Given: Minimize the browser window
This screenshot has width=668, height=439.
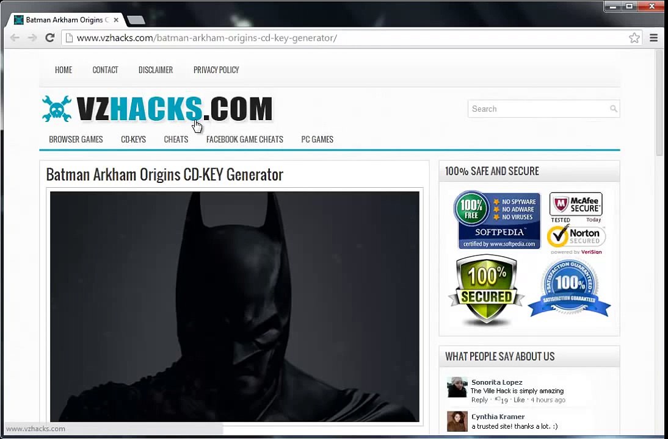Looking at the screenshot, I should pyautogui.click(x=613, y=6).
